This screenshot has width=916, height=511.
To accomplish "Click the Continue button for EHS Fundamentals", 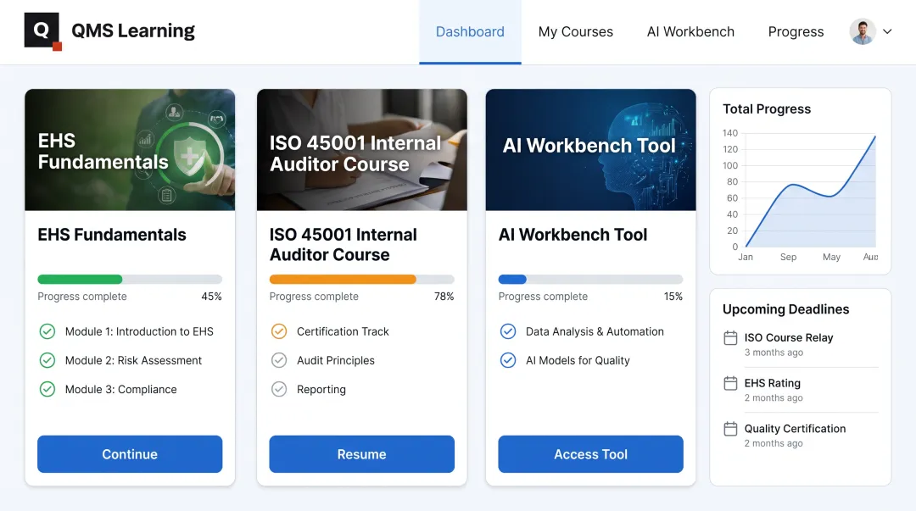I will coord(130,453).
